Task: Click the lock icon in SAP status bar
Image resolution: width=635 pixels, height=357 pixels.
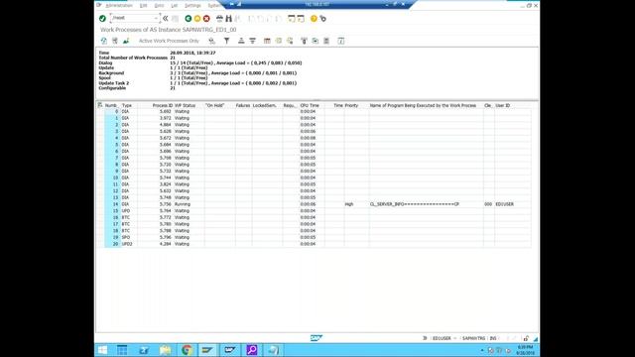Action: coord(526,338)
